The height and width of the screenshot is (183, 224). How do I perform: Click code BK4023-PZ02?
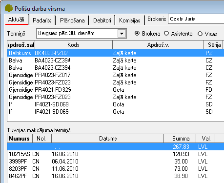point(51,53)
